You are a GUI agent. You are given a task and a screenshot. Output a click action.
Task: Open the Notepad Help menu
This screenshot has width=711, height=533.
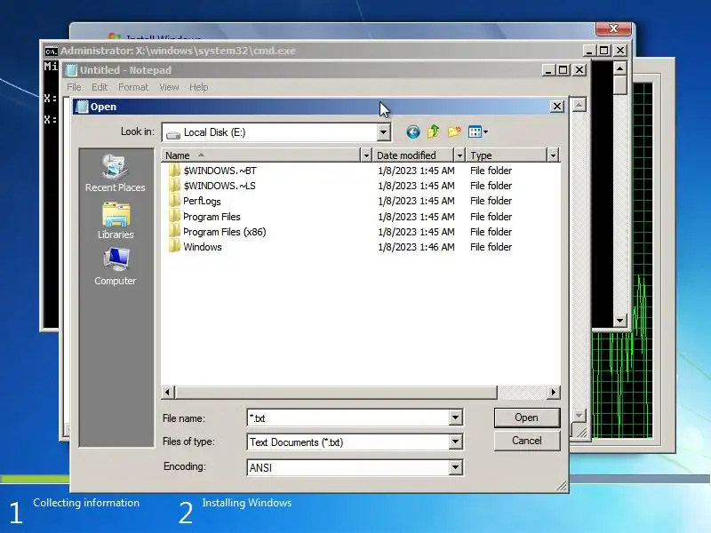pyautogui.click(x=198, y=87)
